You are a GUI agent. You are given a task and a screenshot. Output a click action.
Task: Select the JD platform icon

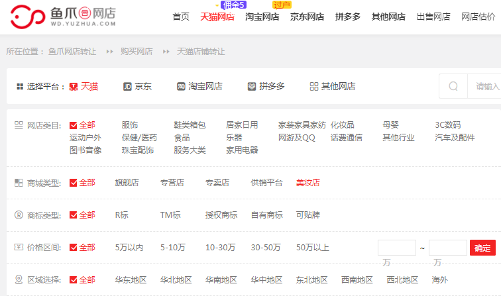[x=127, y=87]
